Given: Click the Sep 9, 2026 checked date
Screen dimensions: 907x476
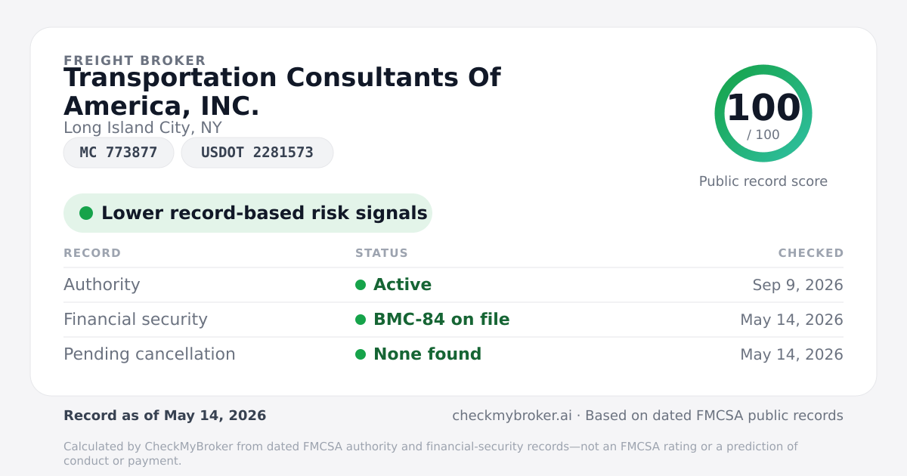Looking at the screenshot, I should [x=798, y=285].
